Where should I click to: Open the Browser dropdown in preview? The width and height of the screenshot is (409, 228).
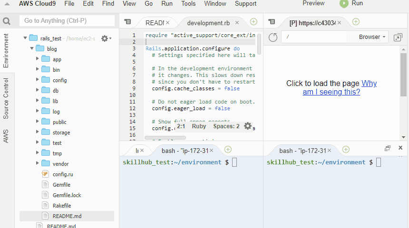point(372,37)
